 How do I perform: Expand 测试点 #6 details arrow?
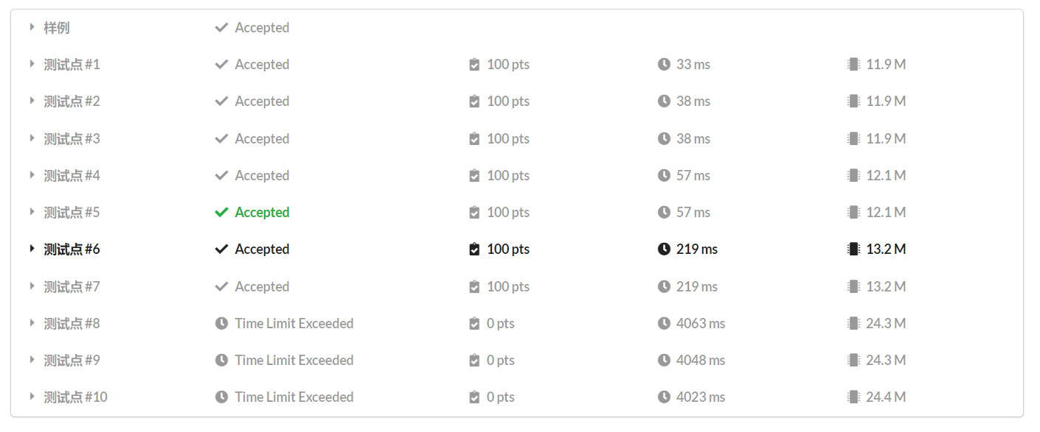pos(32,249)
